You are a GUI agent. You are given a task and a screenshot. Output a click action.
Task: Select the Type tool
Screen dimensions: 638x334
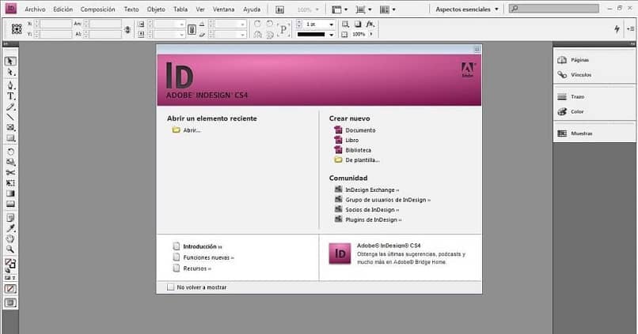click(x=10, y=96)
